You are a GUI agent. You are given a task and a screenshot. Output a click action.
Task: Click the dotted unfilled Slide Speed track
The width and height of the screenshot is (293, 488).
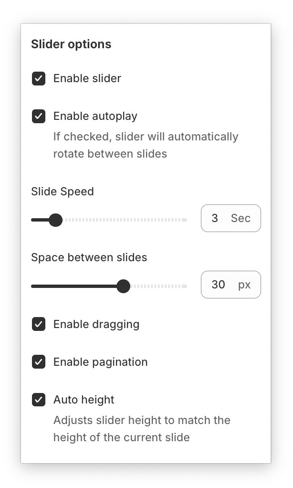(x=125, y=220)
